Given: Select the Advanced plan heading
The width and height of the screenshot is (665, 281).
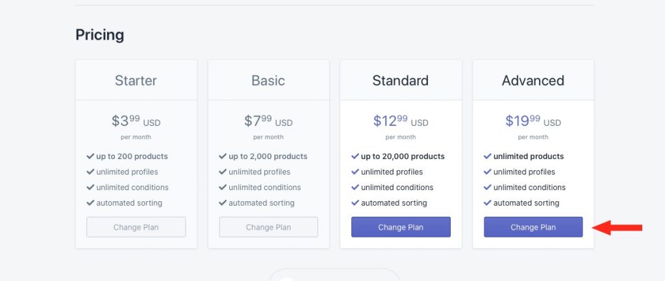Looking at the screenshot, I should (x=533, y=80).
